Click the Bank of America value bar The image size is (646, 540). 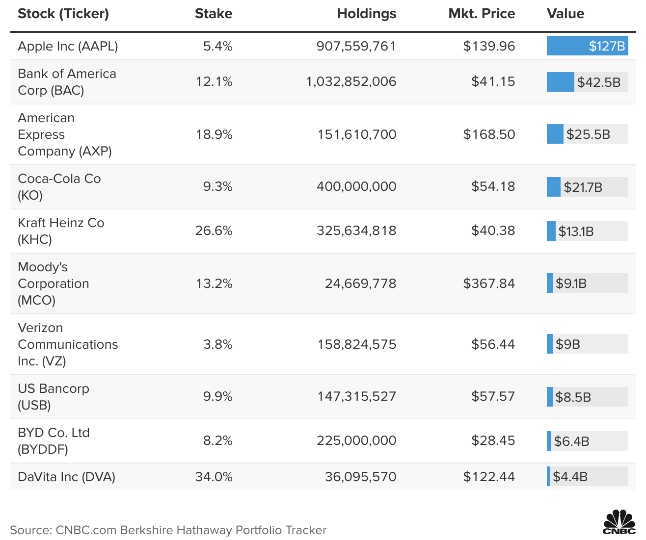(x=561, y=82)
